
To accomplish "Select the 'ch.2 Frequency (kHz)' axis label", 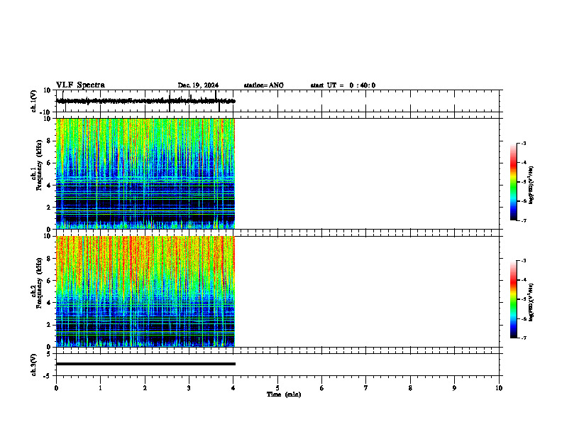I will pyautogui.click(x=37, y=283).
